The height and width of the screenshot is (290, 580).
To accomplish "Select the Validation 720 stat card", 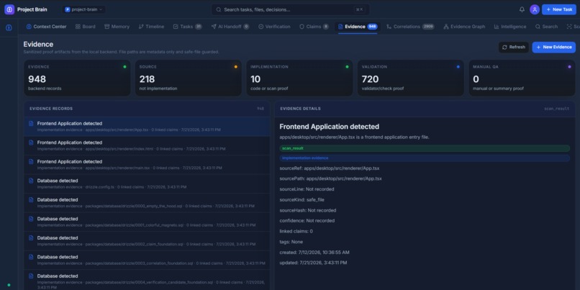I will coord(411,78).
